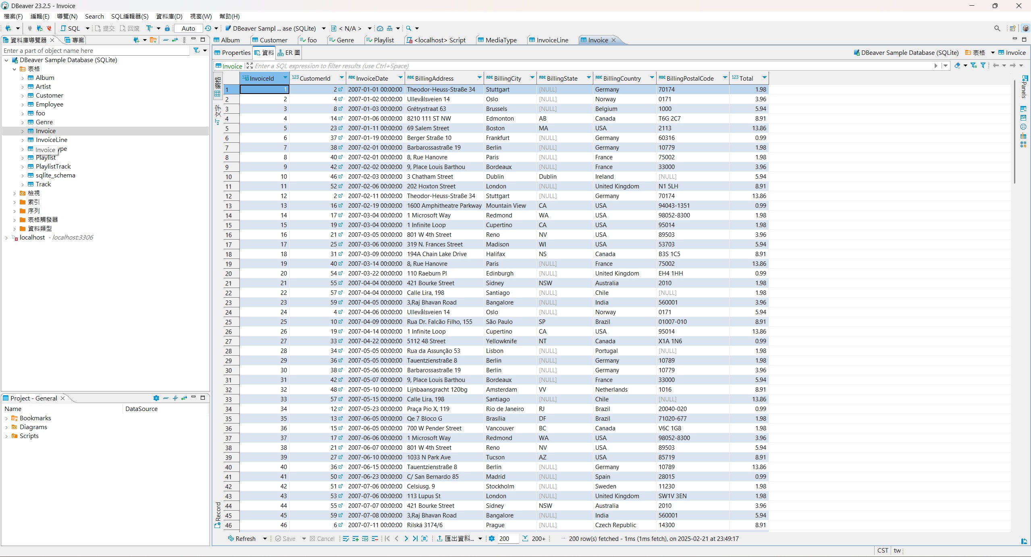Click the fetch size gear icon
This screenshot has width=1031, height=557.
[492, 538]
